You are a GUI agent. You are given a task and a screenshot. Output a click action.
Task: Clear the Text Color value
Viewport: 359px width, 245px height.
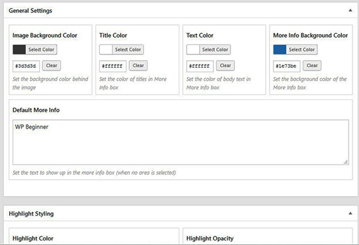click(225, 65)
